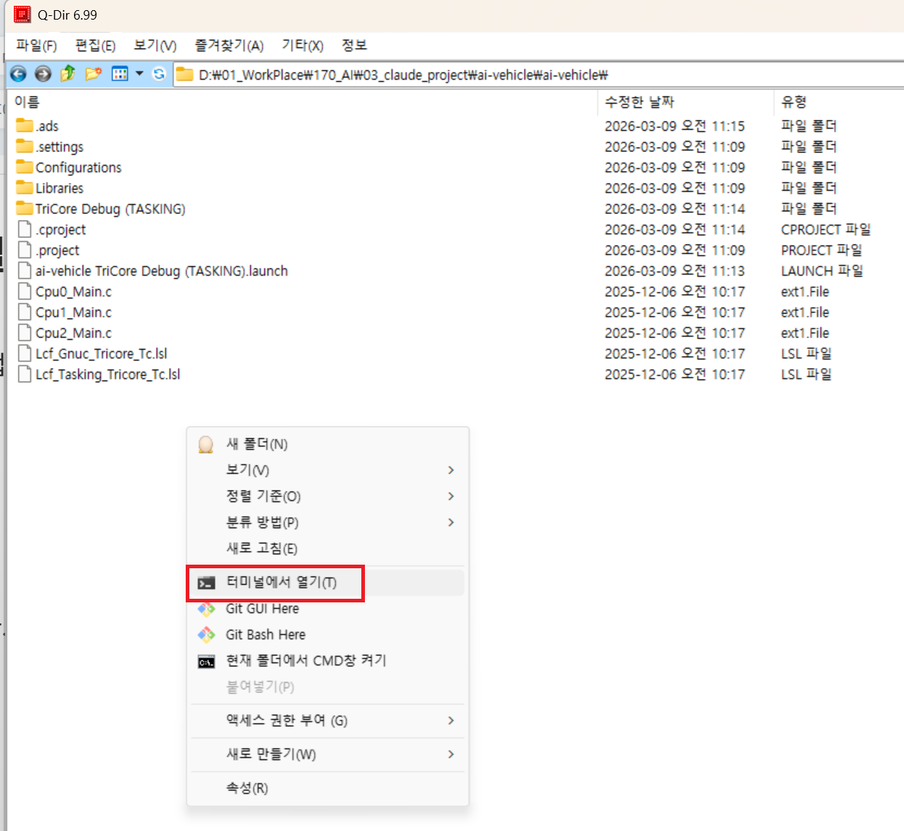Click the Forward navigation arrow icon

click(43, 74)
